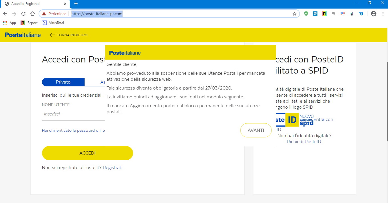Click the 'Gentile cliente,' greeting text
The width and height of the screenshot is (388, 203).
[122, 65]
